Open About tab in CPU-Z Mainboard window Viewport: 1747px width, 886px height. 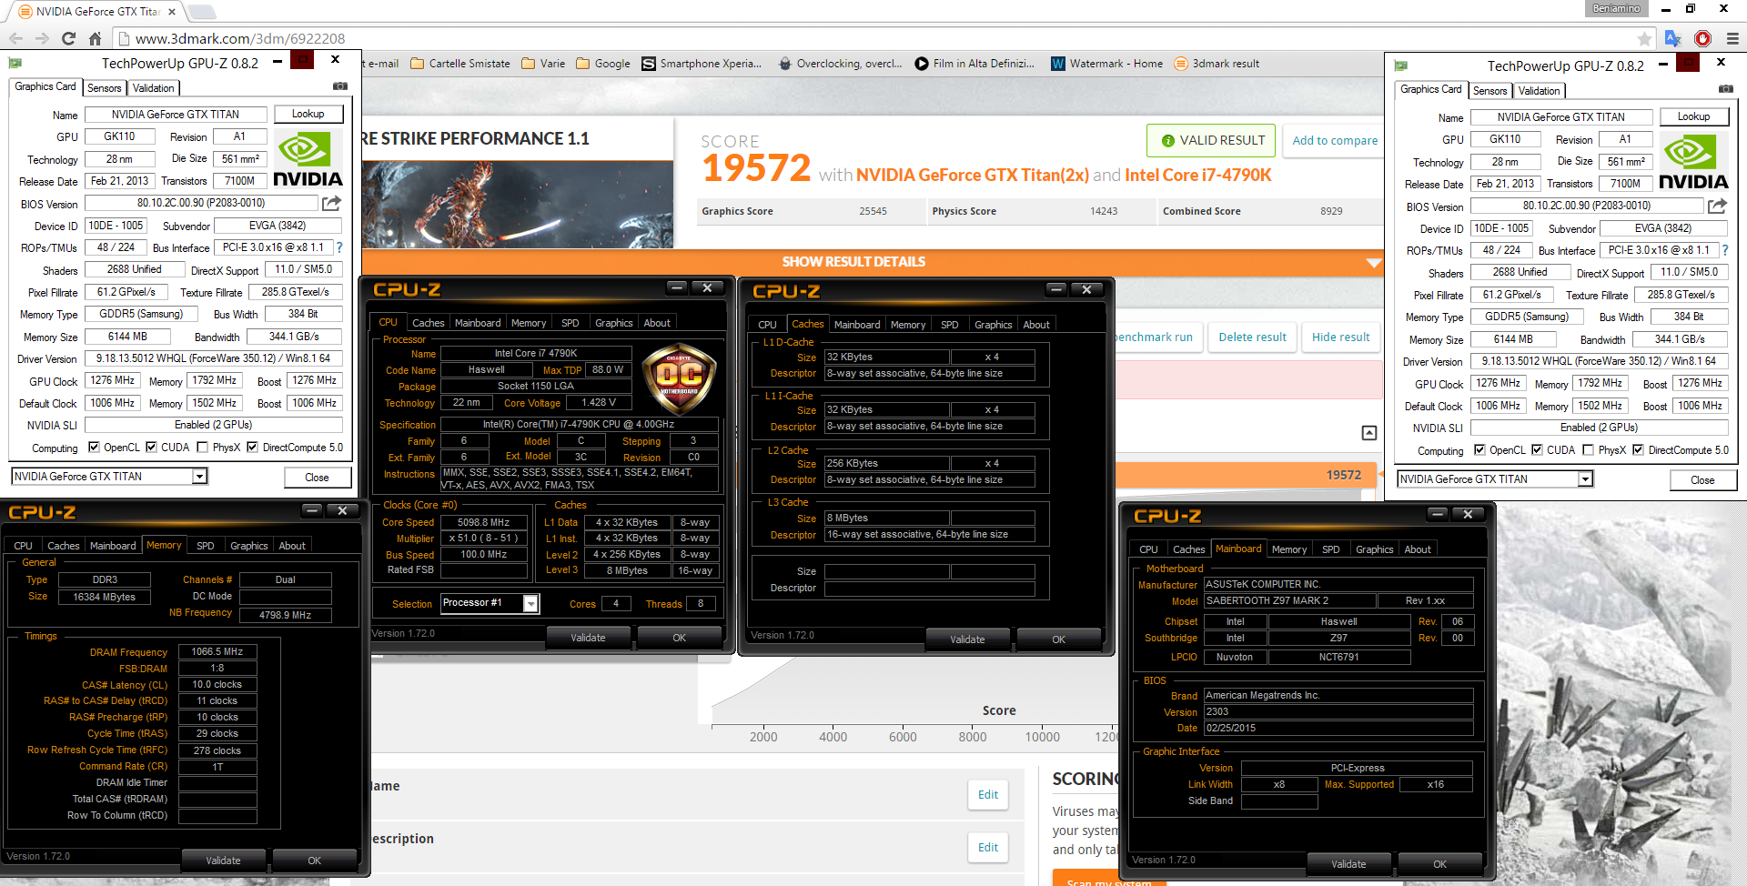click(x=1418, y=549)
